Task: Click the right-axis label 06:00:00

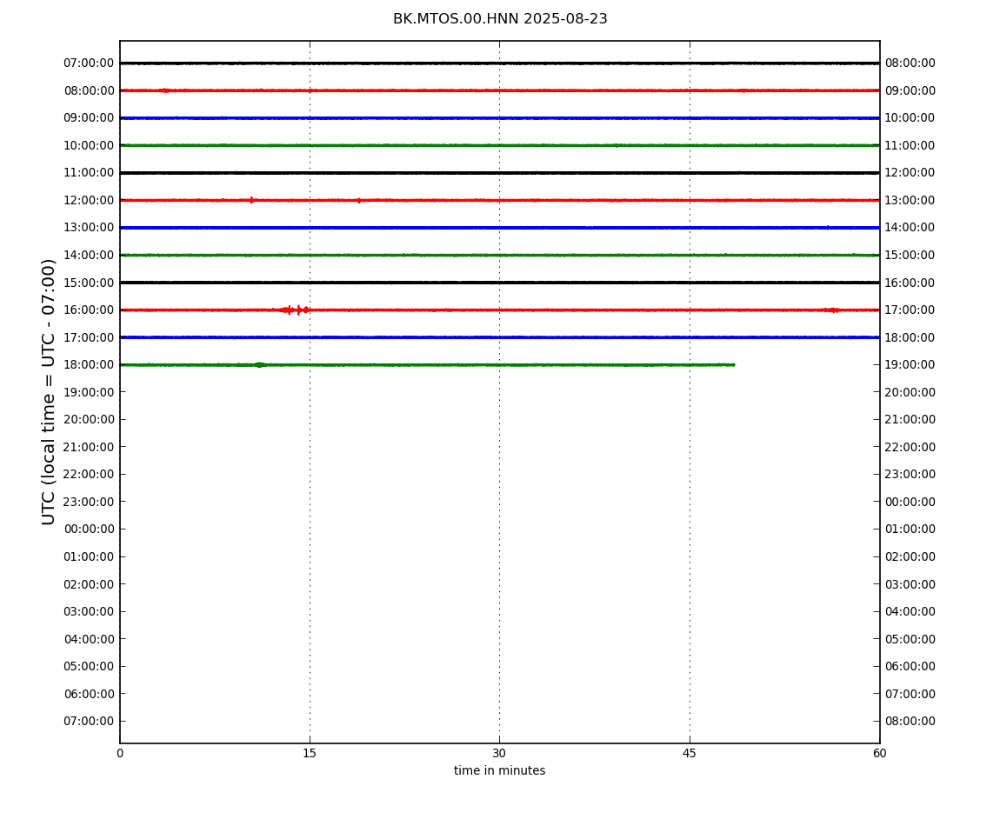Action: click(x=910, y=667)
